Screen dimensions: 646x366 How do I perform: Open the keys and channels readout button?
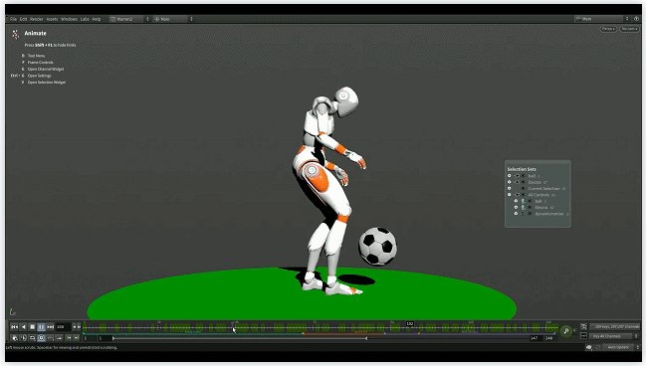click(x=614, y=327)
